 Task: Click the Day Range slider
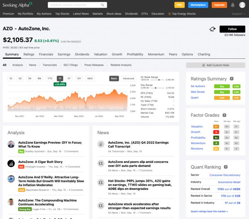[157, 88]
